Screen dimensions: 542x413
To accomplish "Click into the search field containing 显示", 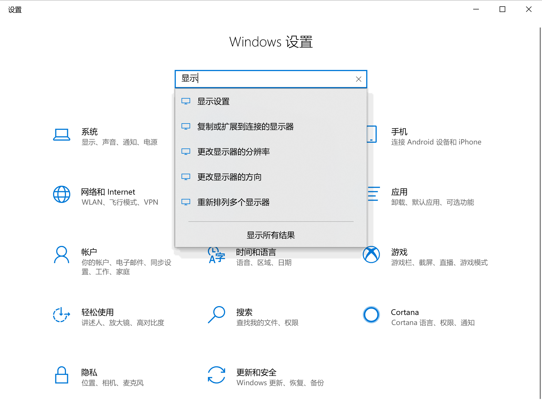I will coord(271,79).
